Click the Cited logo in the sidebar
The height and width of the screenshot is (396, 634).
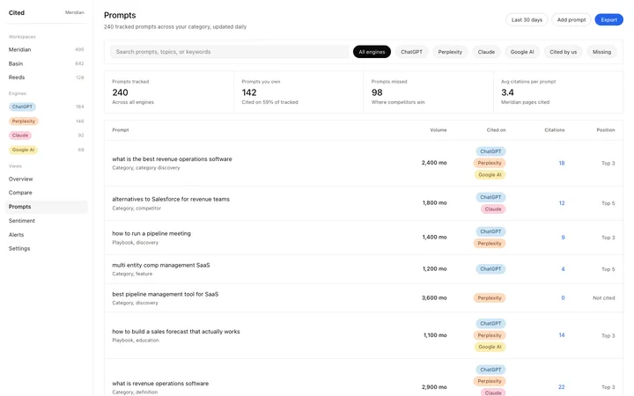(x=17, y=13)
